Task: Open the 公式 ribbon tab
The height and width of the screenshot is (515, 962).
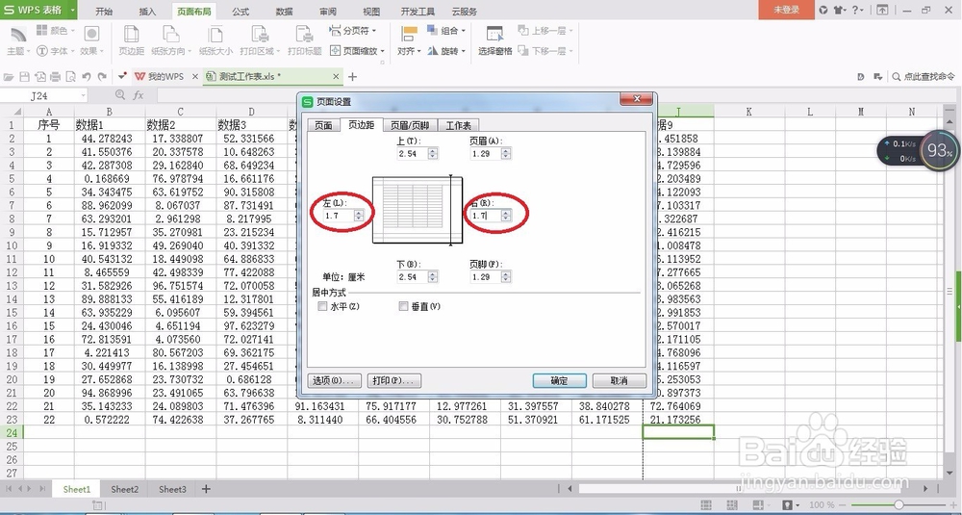Action: 240,12
